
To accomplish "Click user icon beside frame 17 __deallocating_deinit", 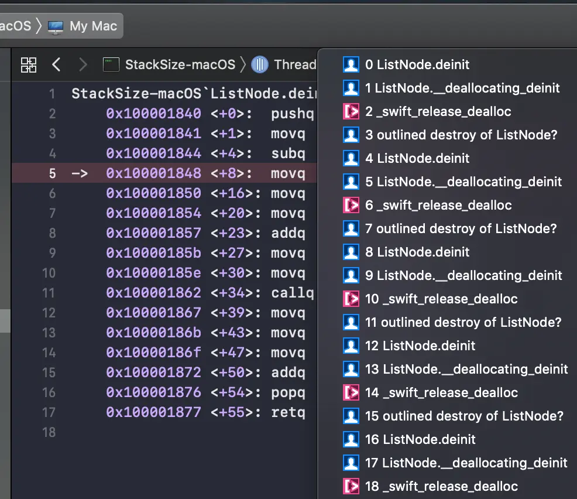I will [x=351, y=463].
